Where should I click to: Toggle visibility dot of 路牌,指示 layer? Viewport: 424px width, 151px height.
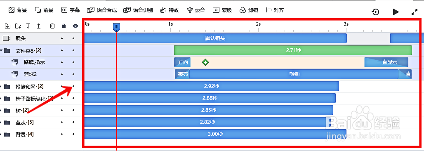pos(73,63)
